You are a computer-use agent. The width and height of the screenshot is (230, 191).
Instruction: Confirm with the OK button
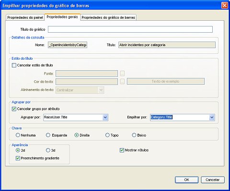[186, 180]
